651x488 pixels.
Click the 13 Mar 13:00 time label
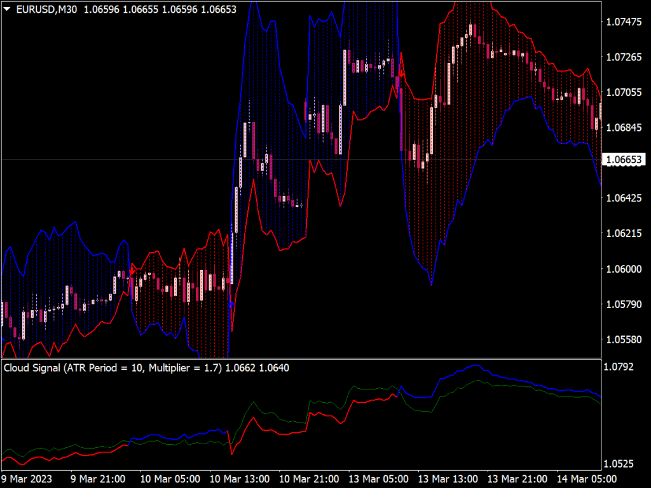coord(448,479)
